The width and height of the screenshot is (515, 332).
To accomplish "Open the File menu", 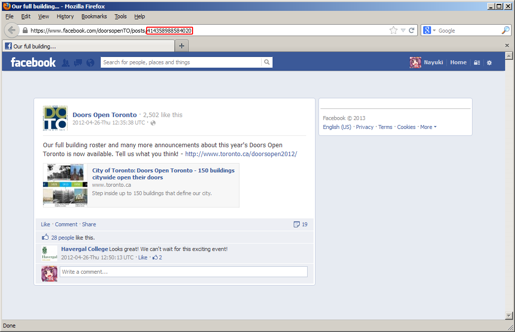I will [9, 16].
